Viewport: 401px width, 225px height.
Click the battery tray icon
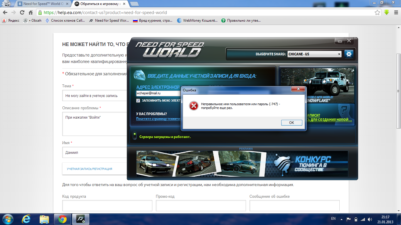pyautogui.click(x=356, y=219)
